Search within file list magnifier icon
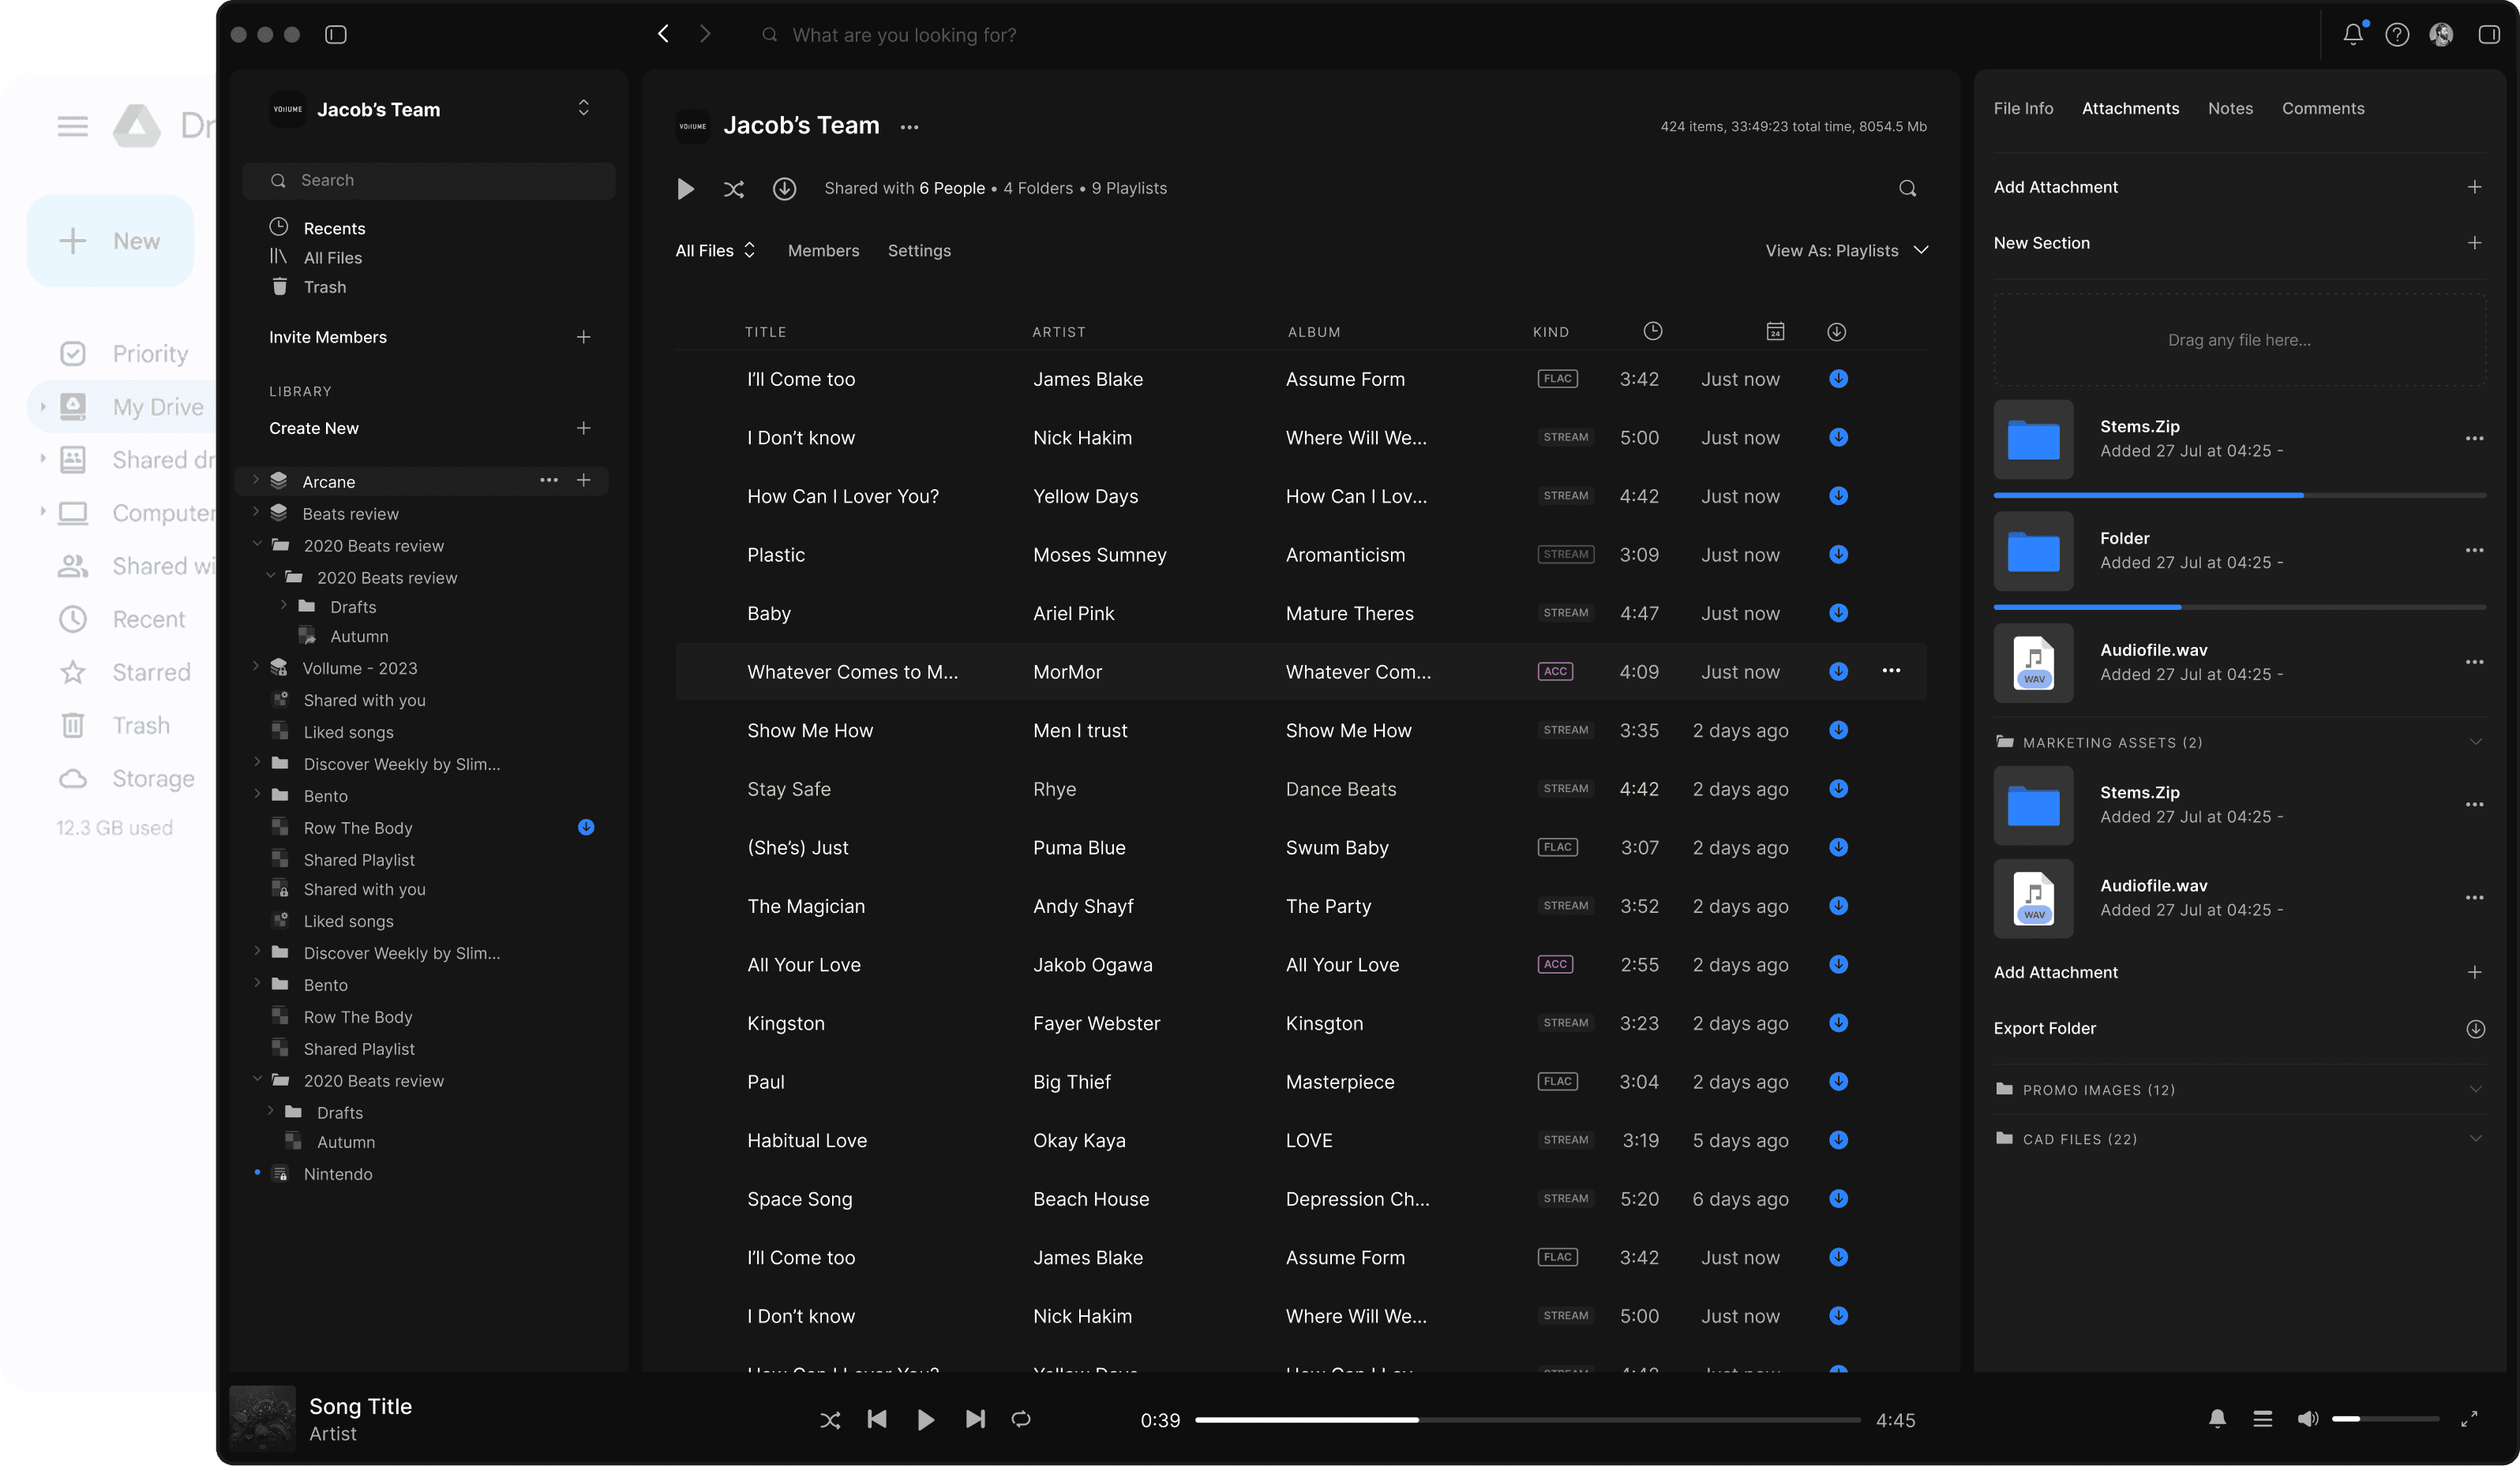 click(x=1907, y=188)
